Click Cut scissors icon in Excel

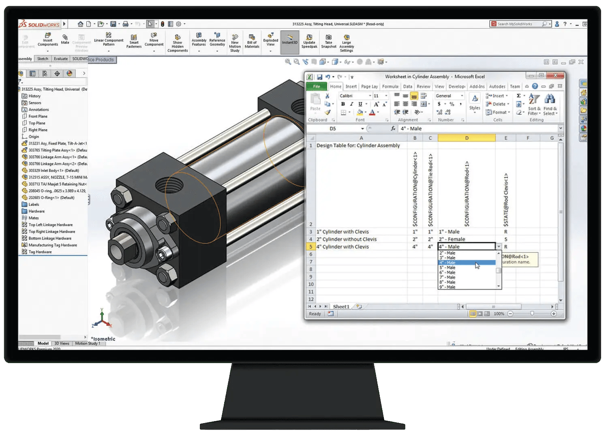(x=328, y=96)
